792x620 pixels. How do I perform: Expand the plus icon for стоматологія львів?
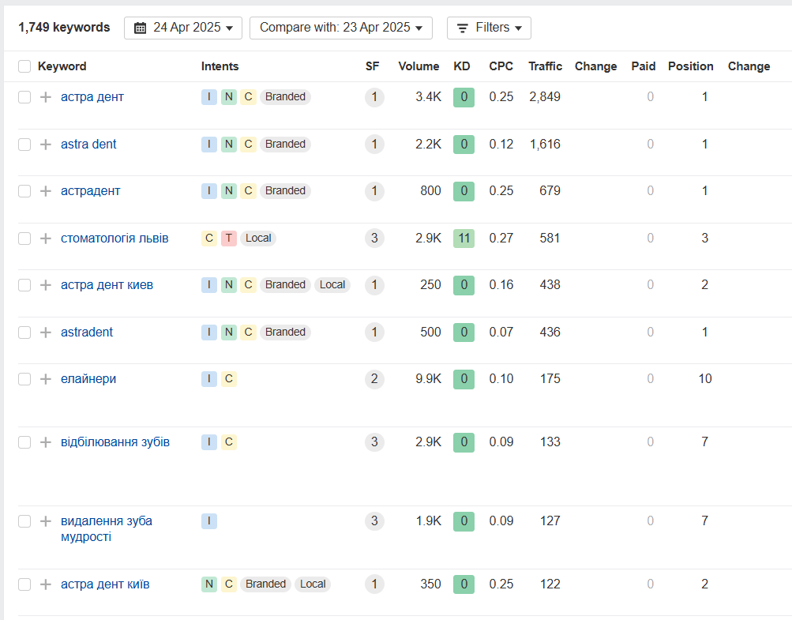46,239
